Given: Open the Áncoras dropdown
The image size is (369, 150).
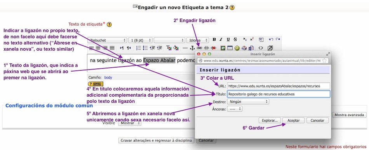Looking at the screenshot, I should [x=235, y=109].
